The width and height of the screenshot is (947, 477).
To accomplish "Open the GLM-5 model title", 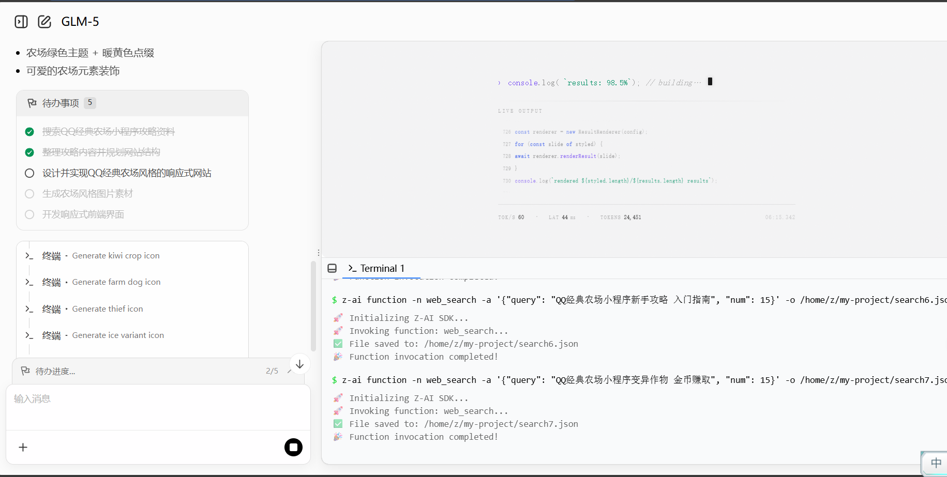I will point(80,22).
